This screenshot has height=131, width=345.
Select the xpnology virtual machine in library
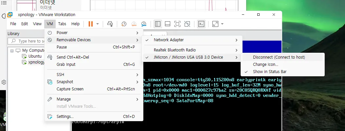[36, 62]
